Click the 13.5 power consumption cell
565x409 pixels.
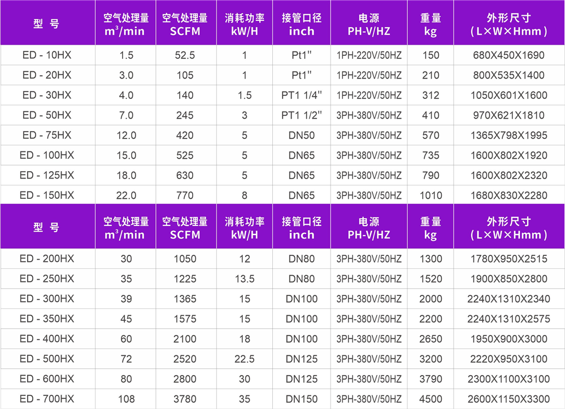click(244, 279)
